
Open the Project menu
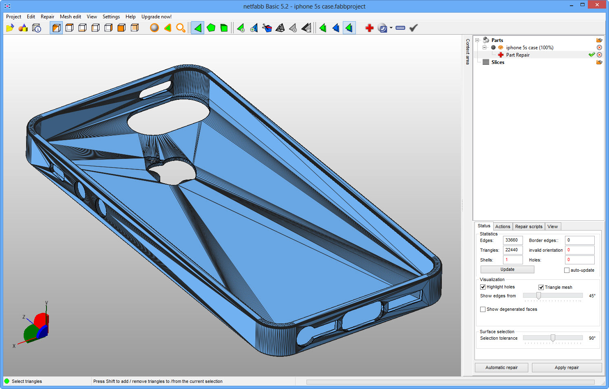point(13,17)
